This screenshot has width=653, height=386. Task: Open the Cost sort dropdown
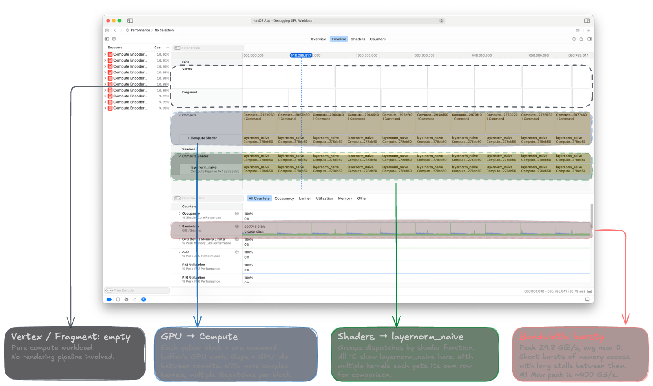coord(166,47)
